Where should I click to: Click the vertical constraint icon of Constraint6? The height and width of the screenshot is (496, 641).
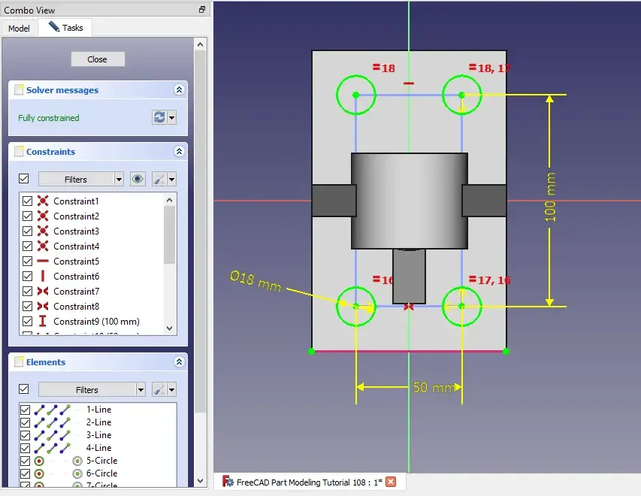[x=43, y=276]
